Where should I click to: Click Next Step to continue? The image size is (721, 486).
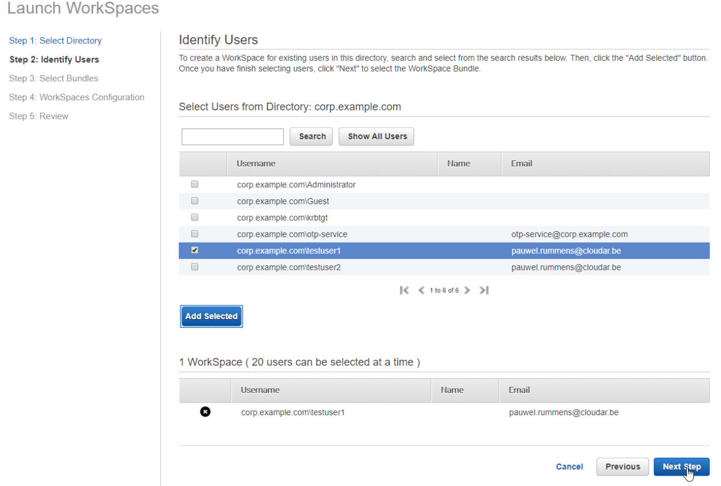681,466
